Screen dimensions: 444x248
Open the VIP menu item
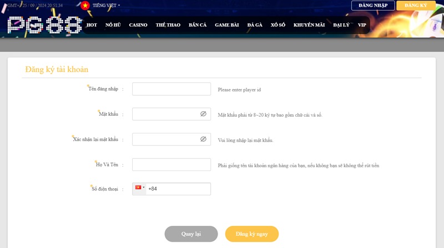point(362,25)
